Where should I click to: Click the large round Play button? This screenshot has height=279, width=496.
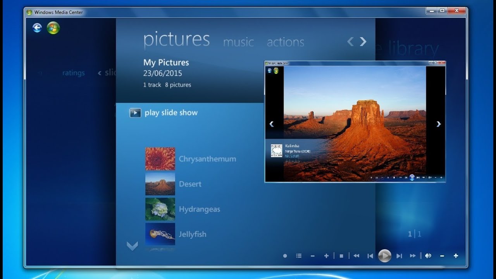coord(384,256)
